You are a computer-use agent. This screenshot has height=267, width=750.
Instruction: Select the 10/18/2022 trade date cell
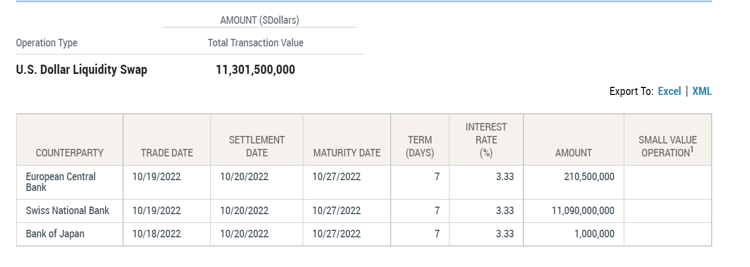point(156,234)
